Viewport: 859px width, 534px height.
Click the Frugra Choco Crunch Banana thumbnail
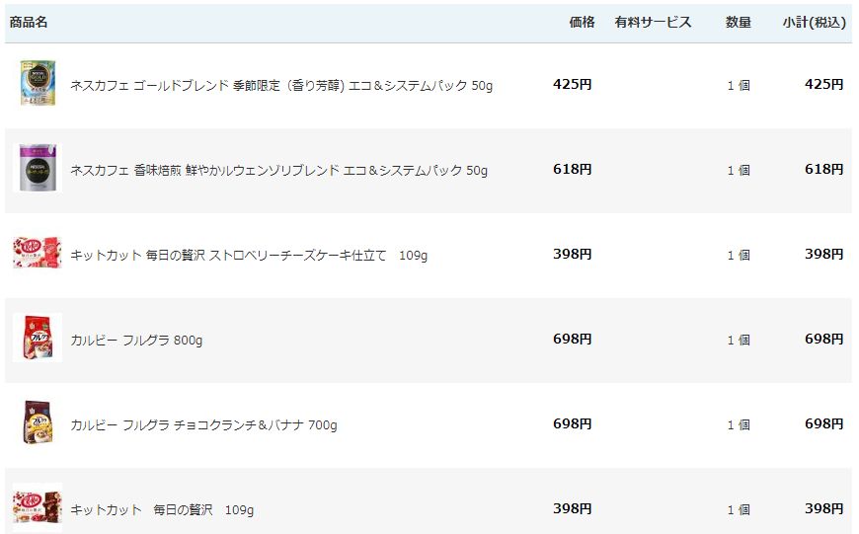click(37, 423)
